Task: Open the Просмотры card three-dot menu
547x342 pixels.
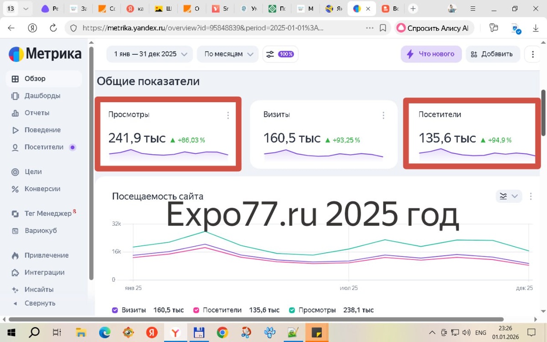Action: [x=228, y=115]
